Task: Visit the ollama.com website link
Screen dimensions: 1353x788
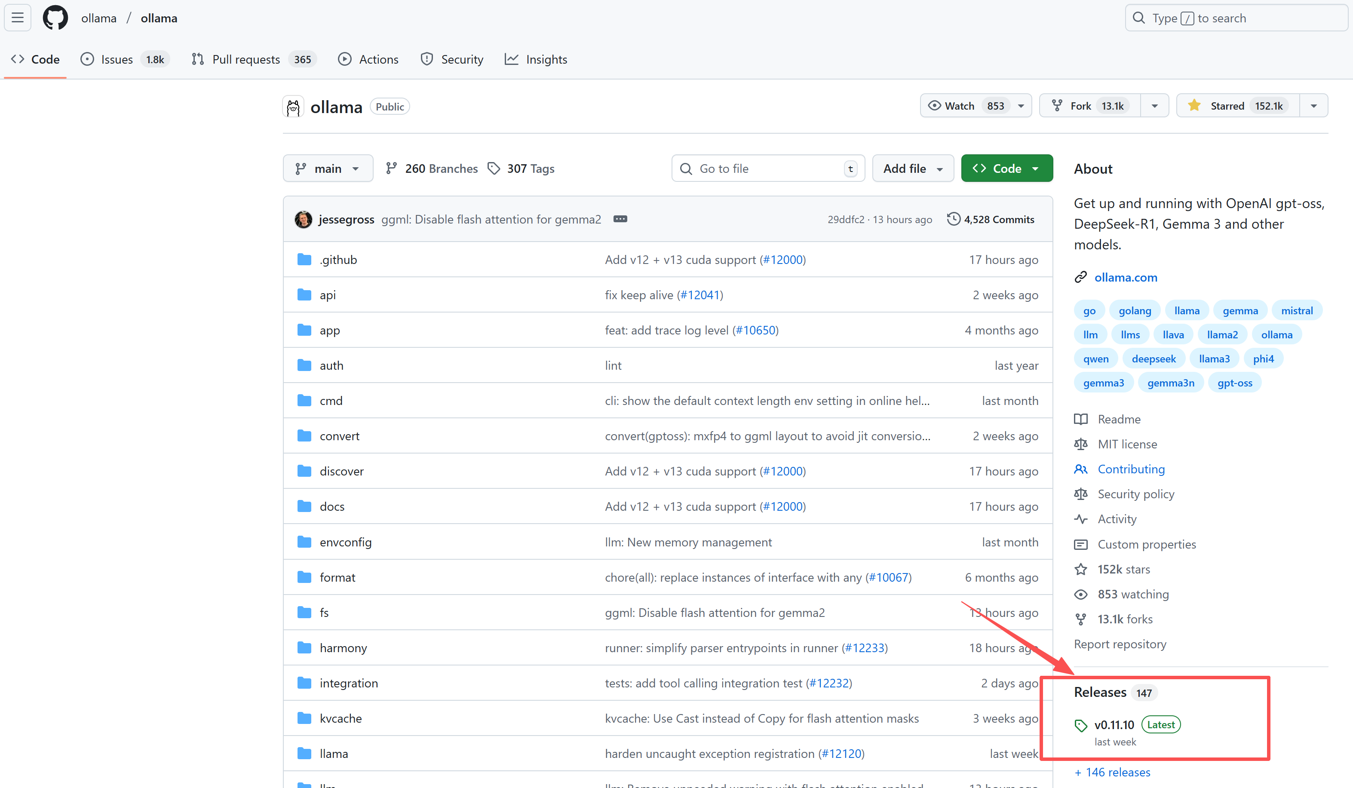Action: pyautogui.click(x=1126, y=278)
